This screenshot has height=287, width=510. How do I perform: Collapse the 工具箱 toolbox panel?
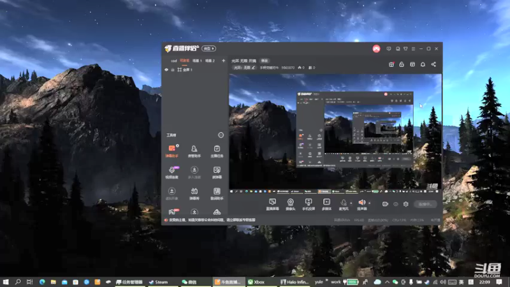point(221,135)
